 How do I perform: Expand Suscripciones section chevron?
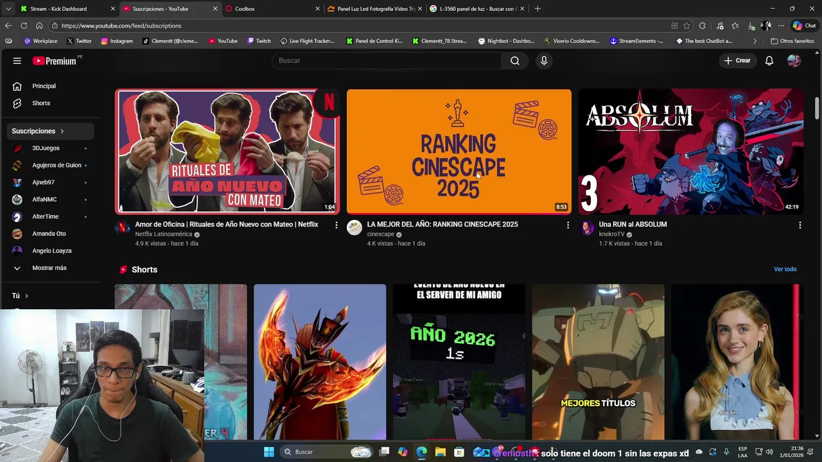tap(62, 131)
